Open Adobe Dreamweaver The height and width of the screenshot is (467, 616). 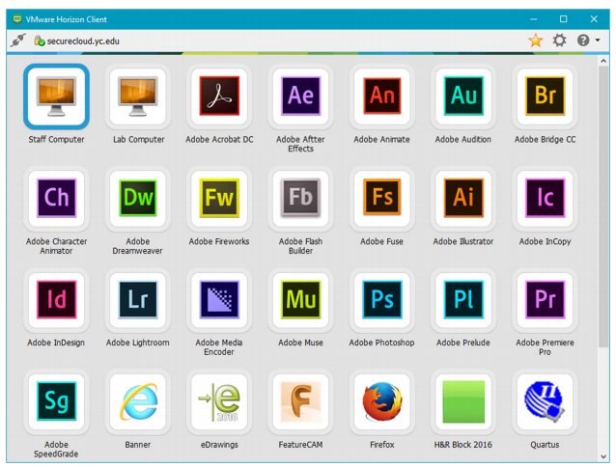coord(137,199)
